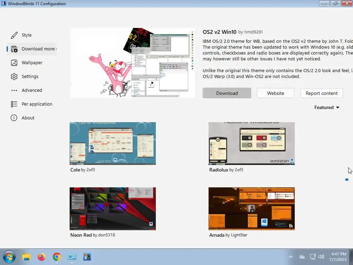Click the 'Cole by 2of3' caption
The image size is (353, 265).
(83, 170)
